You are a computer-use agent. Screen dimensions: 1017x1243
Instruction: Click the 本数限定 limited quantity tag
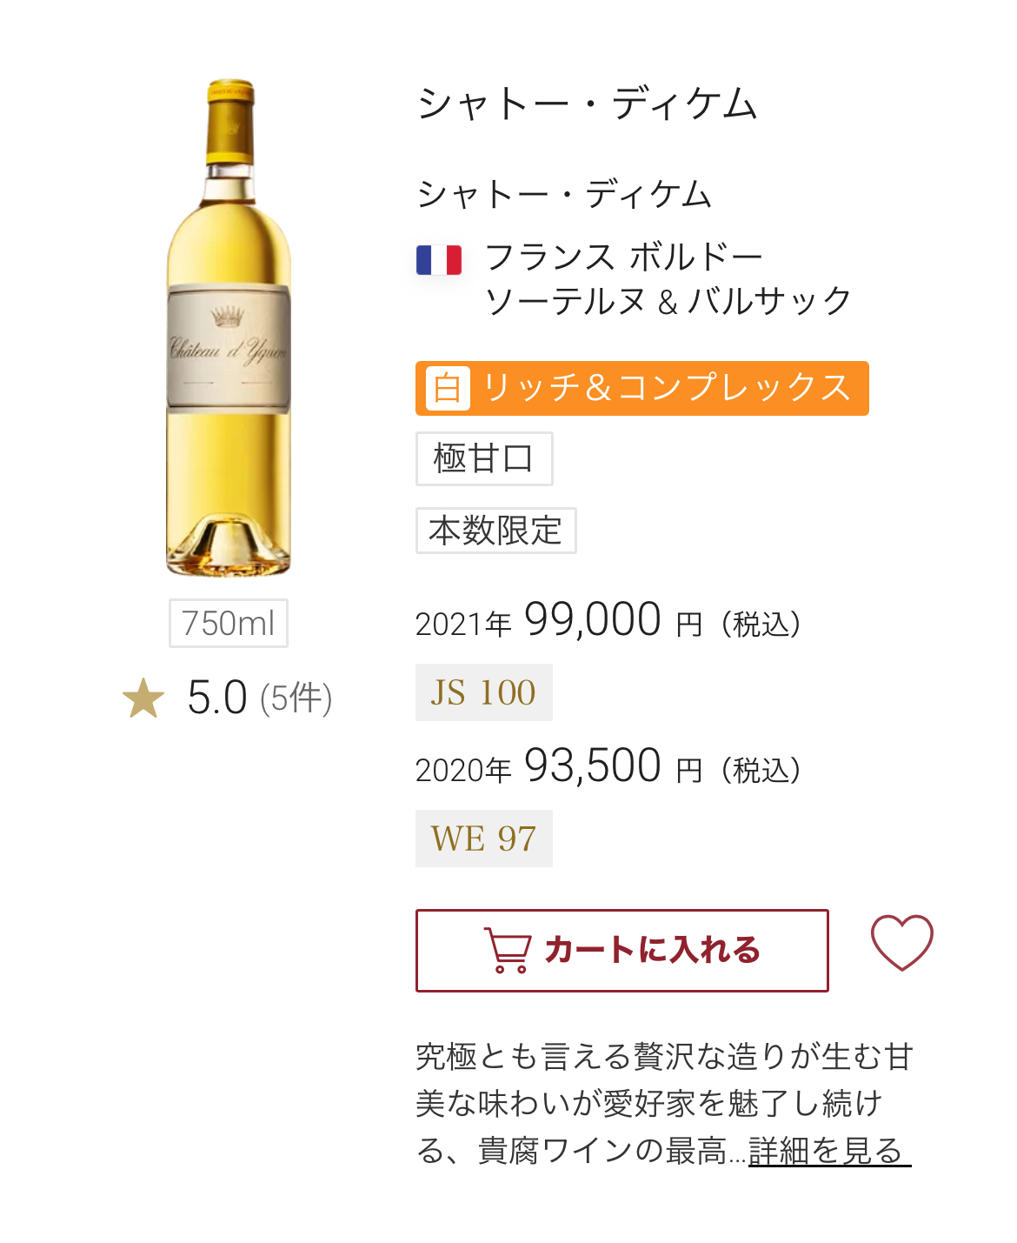click(x=495, y=531)
